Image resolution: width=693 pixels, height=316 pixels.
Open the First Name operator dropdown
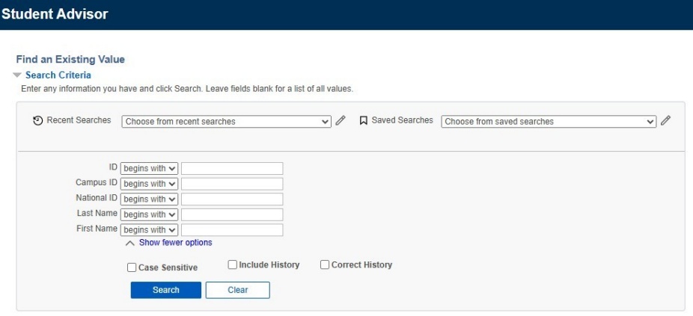149,230
